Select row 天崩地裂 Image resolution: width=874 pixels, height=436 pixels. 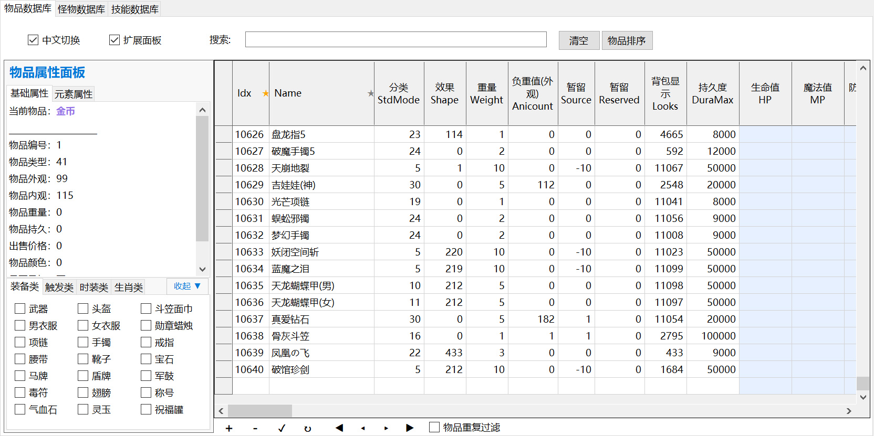click(x=535, y=168)
